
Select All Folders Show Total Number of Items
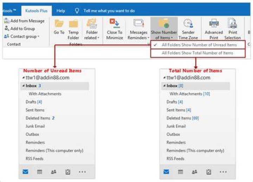(x=198, y=53)
